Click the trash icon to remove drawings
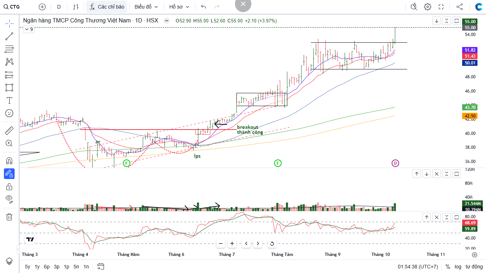This screenshot has height=273, width=486. click(9, 217)
